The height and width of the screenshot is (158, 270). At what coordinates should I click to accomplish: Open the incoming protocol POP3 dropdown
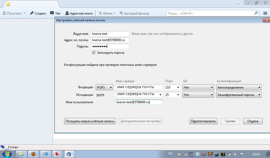(x=104, y=87)
